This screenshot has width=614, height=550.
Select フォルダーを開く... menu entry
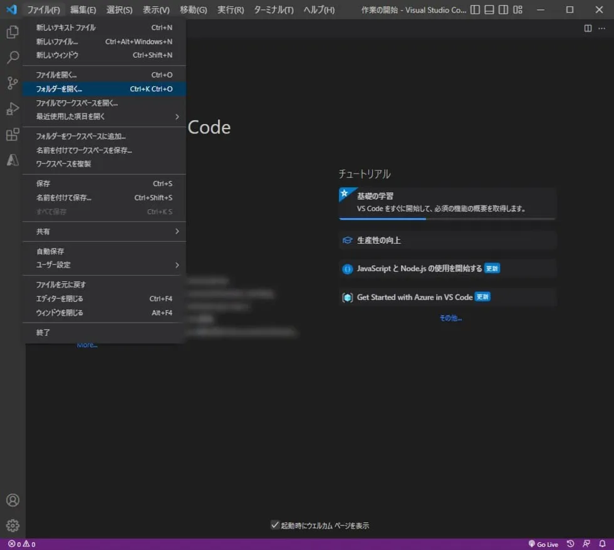(104, 89)
